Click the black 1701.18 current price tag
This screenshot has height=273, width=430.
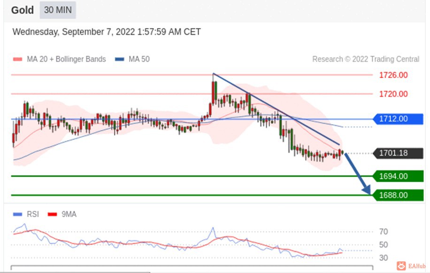[x=398, y=153]
